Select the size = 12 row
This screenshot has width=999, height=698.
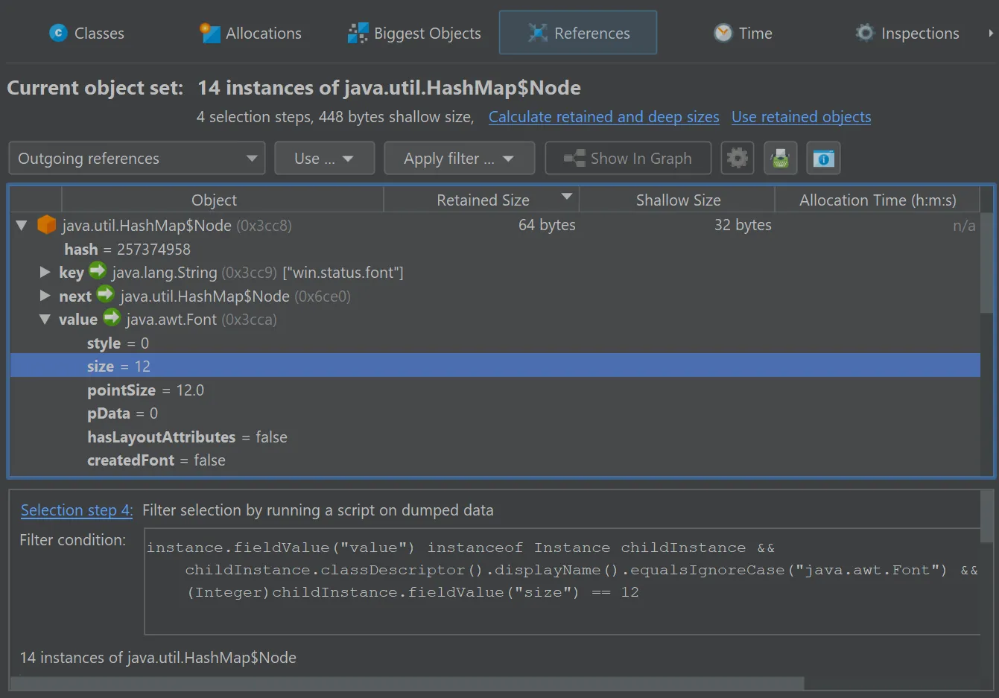tap(495, 366)
